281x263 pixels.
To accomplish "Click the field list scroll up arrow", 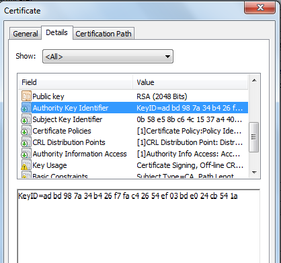I will [254, 80].
